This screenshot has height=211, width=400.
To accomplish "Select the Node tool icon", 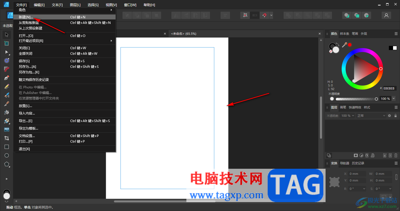I will [7, 52].
